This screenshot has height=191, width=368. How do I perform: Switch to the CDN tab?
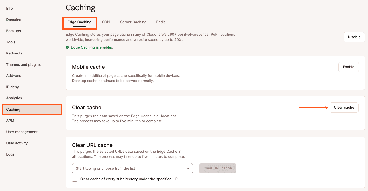(106, 22)
